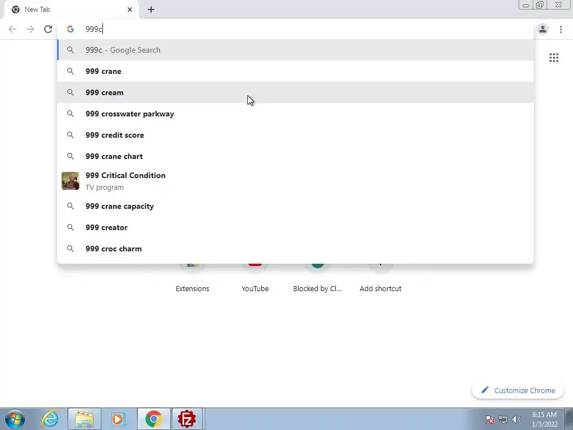Open Windows Media Player from the taskbar
Screen dimensions: 573x430
tap(119, 419)
